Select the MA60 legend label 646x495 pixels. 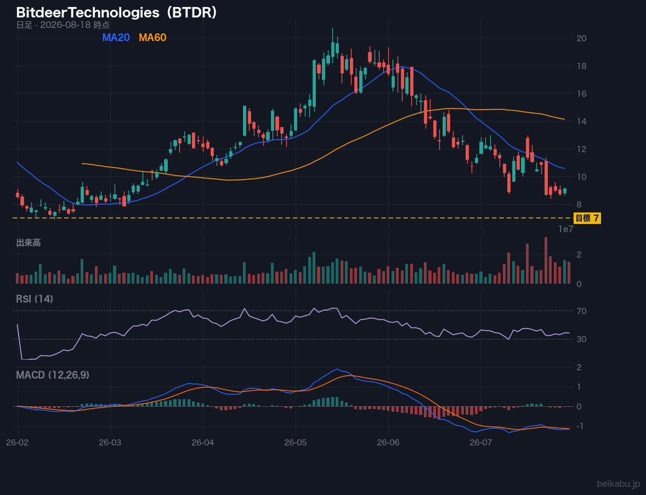click(x=152, y=37)
